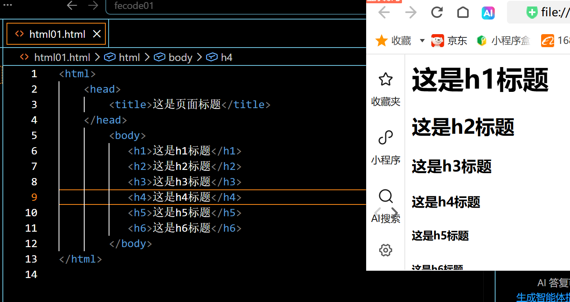Click line number 14 in gutter

tap(31, 274)
